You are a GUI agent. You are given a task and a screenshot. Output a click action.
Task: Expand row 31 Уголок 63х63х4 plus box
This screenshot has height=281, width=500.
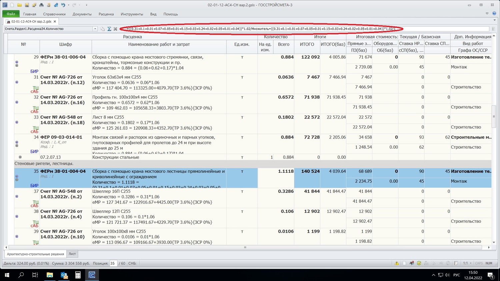[x=17, y=82]
